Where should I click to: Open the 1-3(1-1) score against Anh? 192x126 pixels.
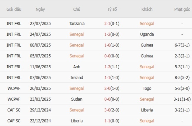(x=112, y=67)
